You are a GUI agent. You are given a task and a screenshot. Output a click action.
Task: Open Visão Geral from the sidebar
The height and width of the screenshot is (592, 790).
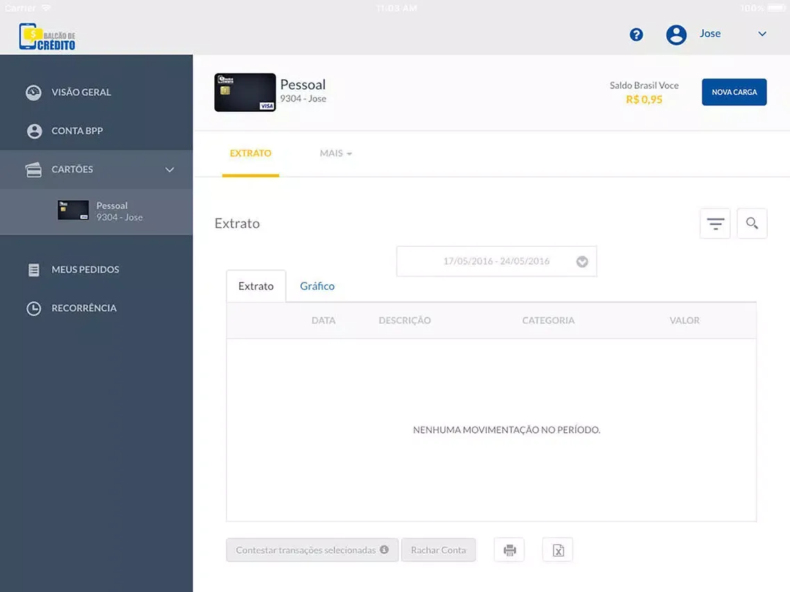(96, 92)
